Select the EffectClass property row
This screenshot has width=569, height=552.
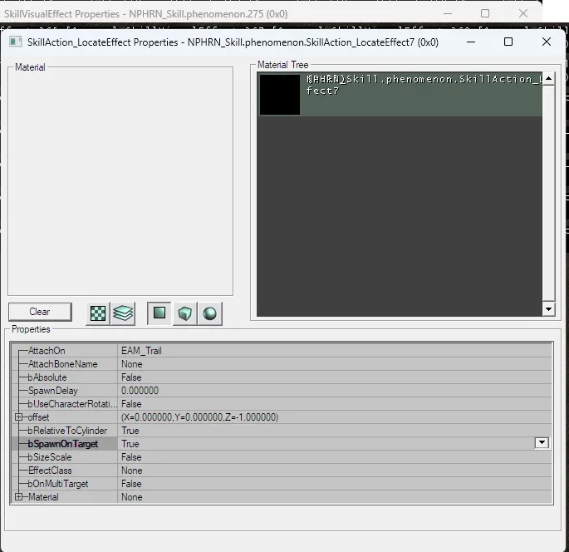[x=282, y=471]
